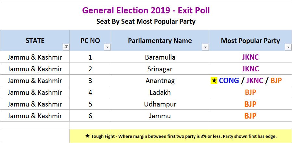292x143 pixels.
Task: Select the Ladakh cell
Action: click(x=160, y=93)
